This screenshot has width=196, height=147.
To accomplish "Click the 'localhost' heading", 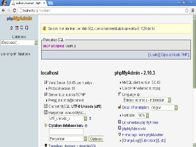I will (x=50, y=73).
